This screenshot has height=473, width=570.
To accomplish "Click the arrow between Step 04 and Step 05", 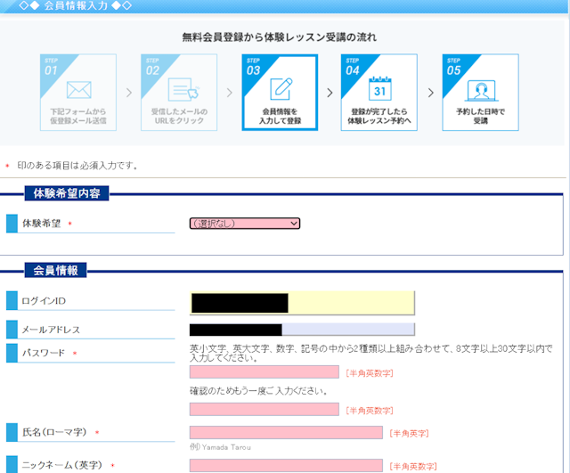I will point(431,93).
